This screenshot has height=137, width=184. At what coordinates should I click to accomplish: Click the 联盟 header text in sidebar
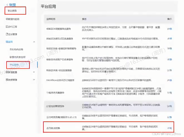click(x=12, y=5)
